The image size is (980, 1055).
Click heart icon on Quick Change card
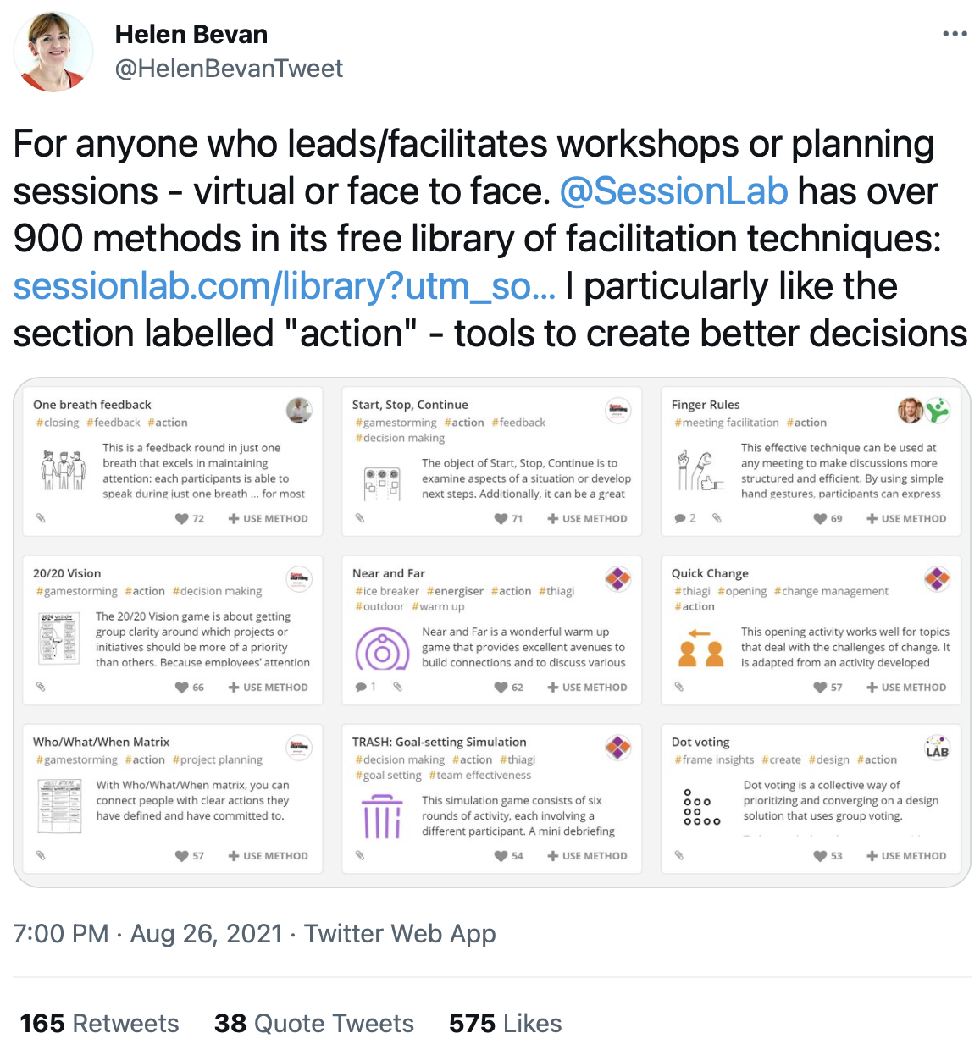pos(820,687)
